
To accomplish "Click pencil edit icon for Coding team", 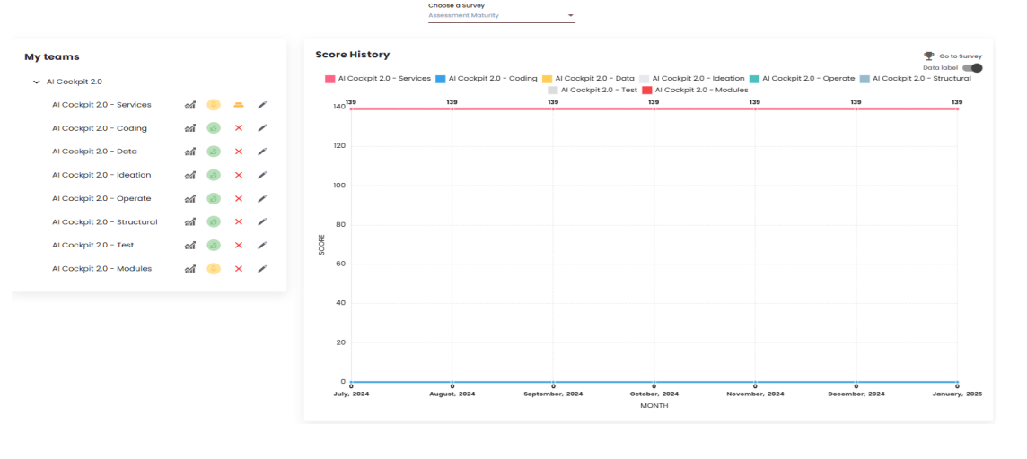I will pos(262,128).
